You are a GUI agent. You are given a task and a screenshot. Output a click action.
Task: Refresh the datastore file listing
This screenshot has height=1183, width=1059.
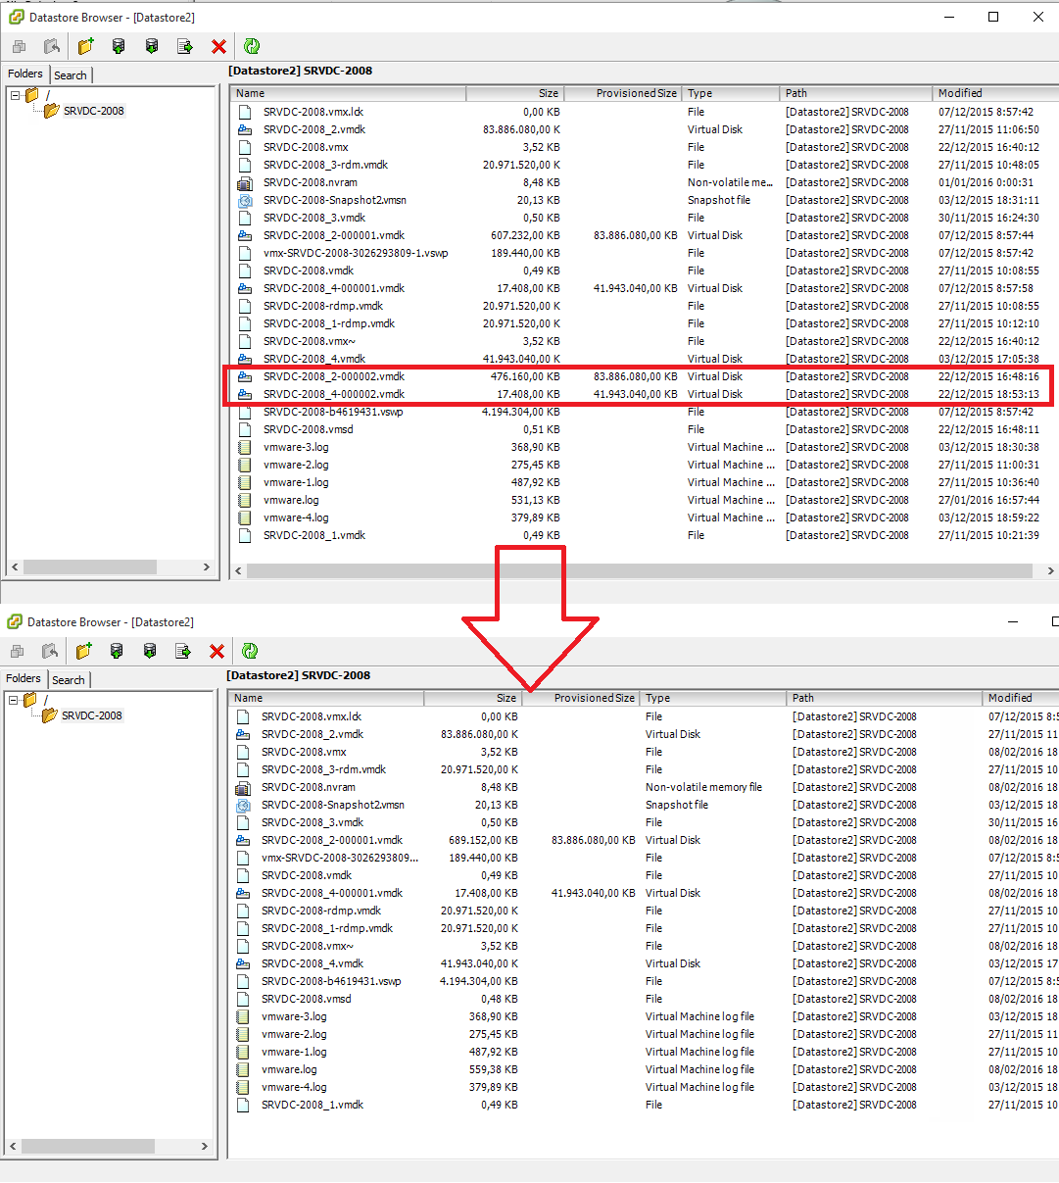point(251,46)
